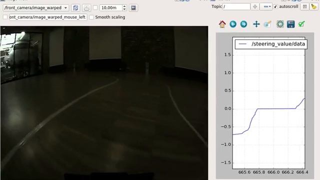This screenshot has width=320, height=180.
Task: Click the zoom-to-fit image icon
Action: [x=86, y=8]
